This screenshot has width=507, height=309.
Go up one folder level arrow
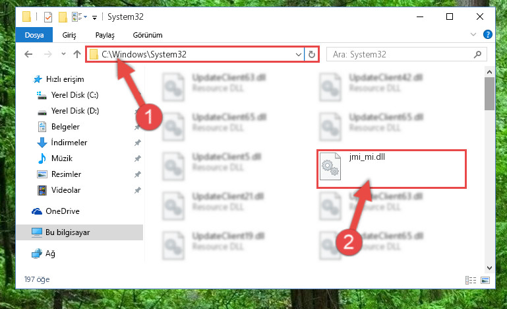(x=77, y=54)
